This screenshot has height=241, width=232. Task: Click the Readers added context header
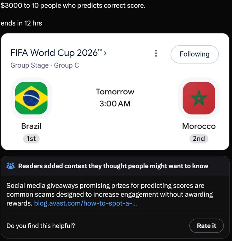coord(113,166)
